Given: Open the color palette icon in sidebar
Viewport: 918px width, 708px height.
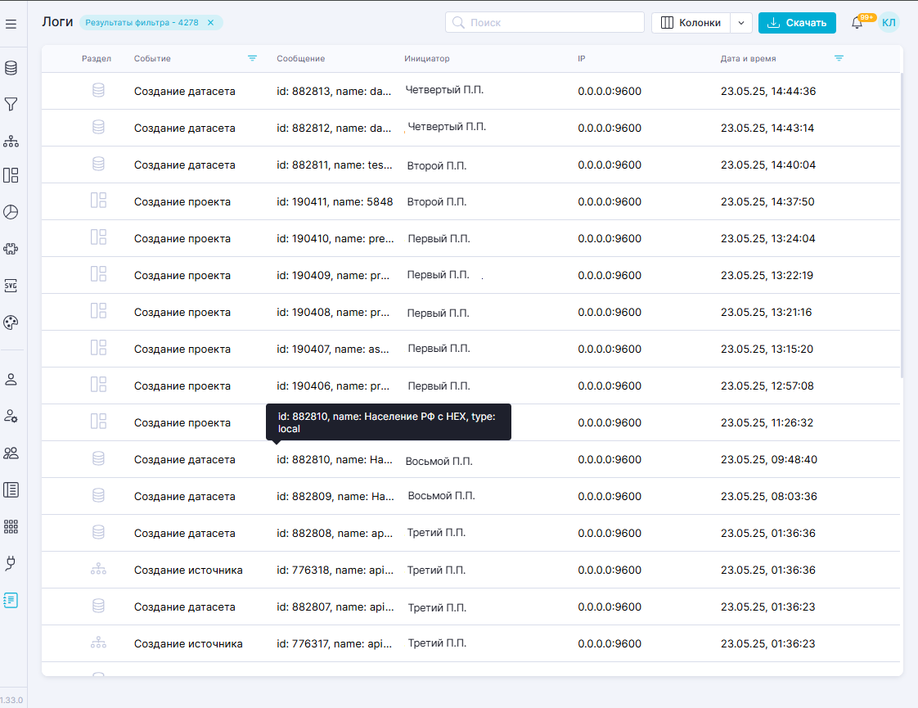Looking at the screenshot, I should [x=11, y=322].
